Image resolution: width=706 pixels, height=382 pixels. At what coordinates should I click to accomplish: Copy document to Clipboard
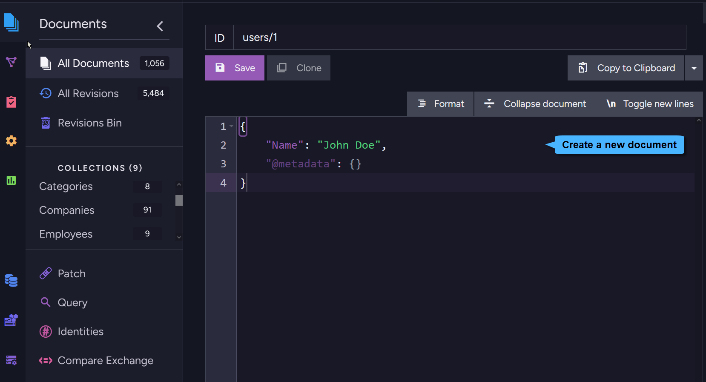(x=626, y=68)
